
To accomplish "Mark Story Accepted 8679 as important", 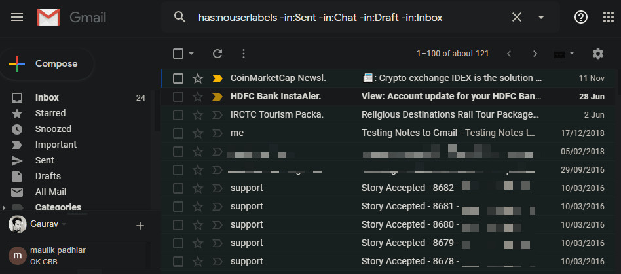I will coord(217,243).
